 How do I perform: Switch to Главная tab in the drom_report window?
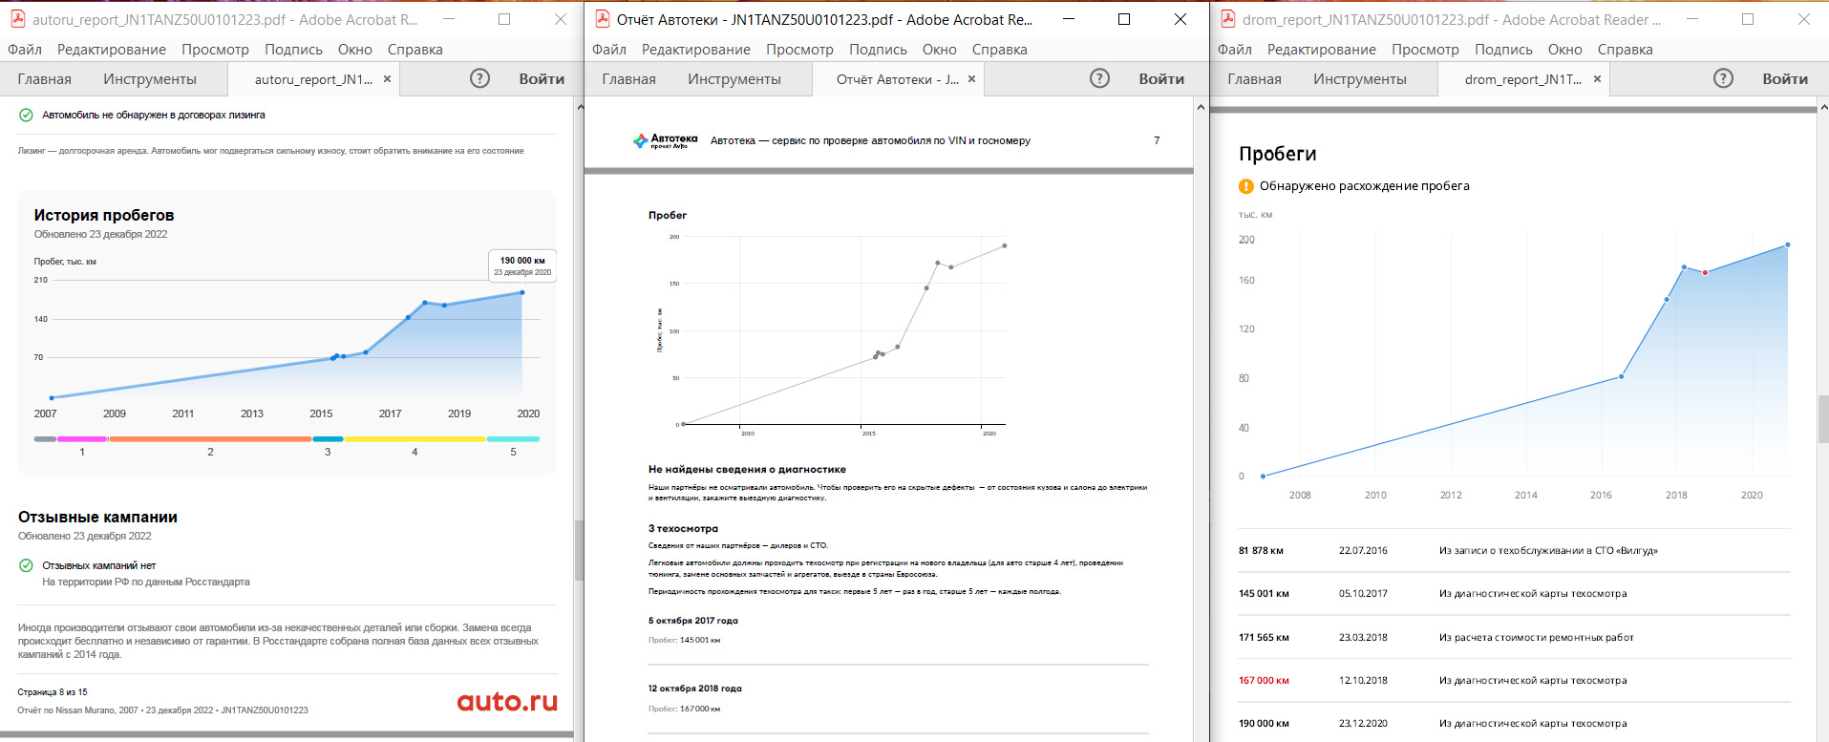tap(1254, 79)
